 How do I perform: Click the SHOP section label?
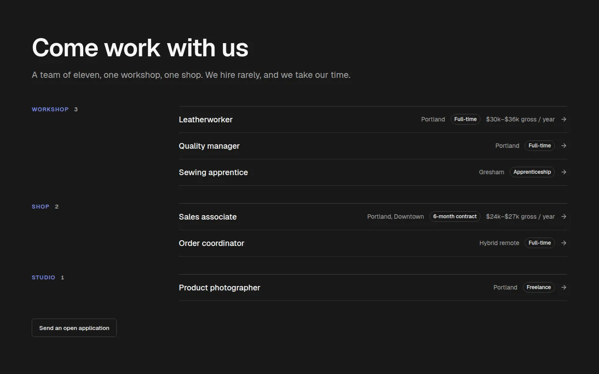pos(41,207)
